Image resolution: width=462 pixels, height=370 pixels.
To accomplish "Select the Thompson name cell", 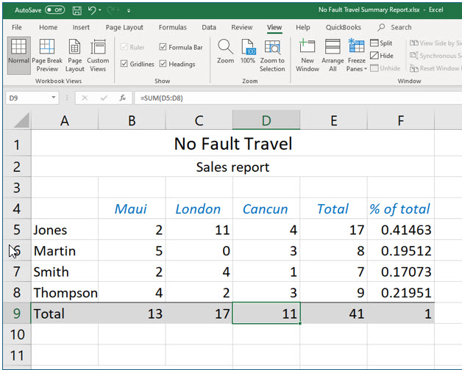I will [x=65, y=292].
